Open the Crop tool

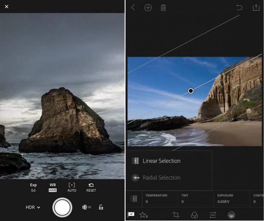tap(175, 215)
